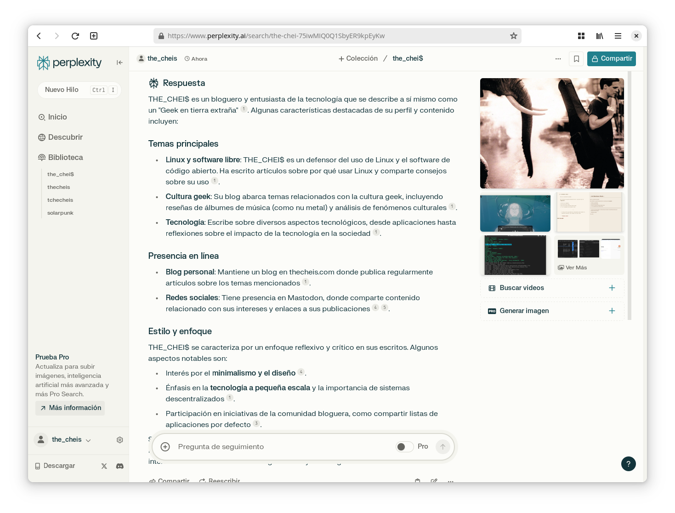Screen dimensions: 675x513
Task: Click the Perplexity logo
Action: point(69,63)
